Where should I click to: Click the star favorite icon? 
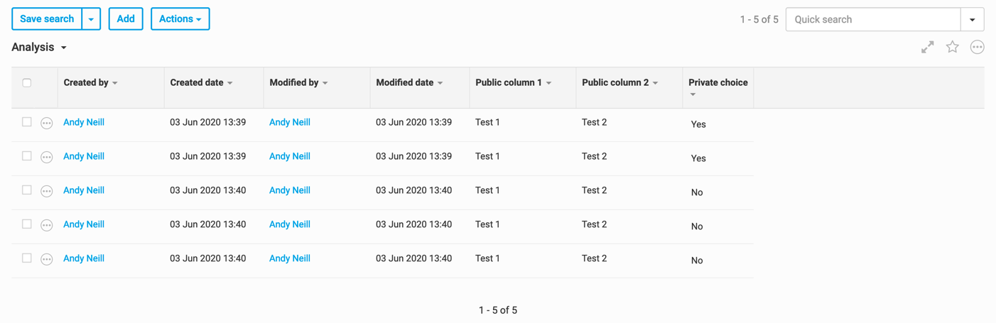point(953,47)
